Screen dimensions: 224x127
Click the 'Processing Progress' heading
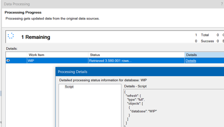(23, 12)
